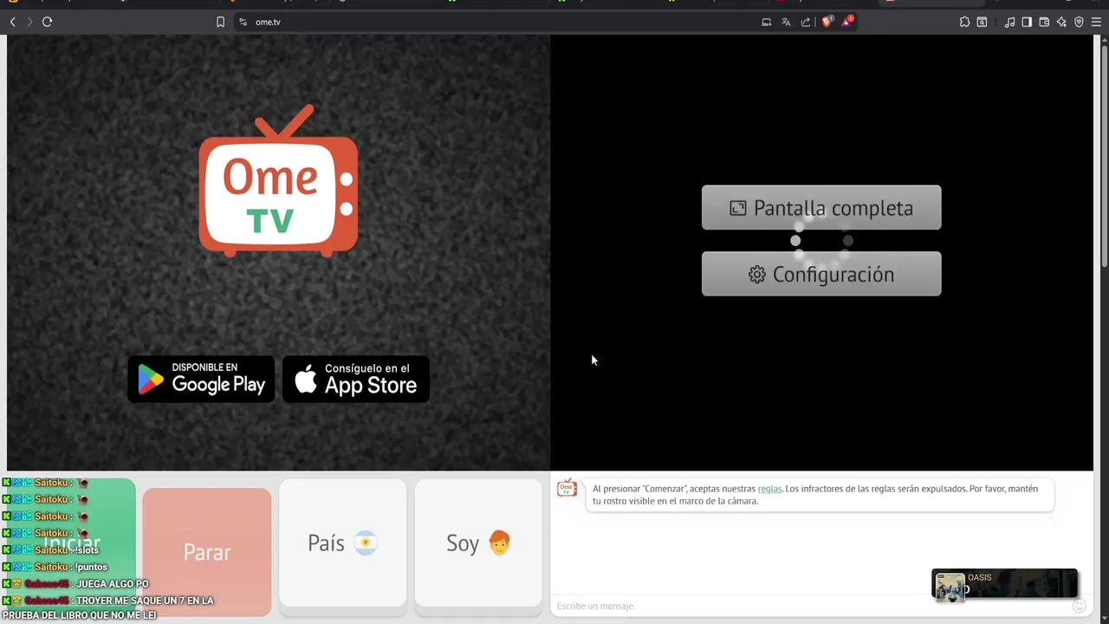Open the País country selector
This screenshot has width=1109, height=624.
342,543
